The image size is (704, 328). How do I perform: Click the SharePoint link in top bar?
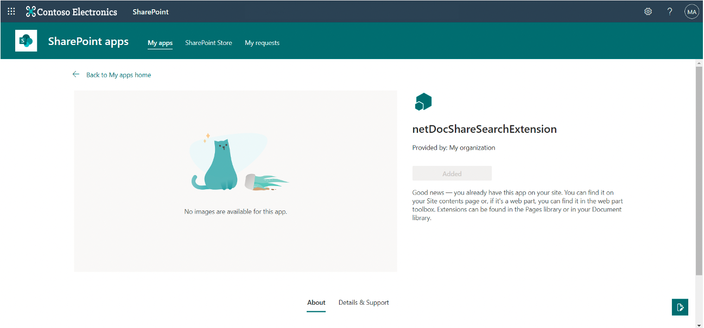coord(150,12)
